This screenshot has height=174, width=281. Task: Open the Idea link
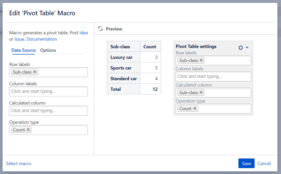(84, 33)
